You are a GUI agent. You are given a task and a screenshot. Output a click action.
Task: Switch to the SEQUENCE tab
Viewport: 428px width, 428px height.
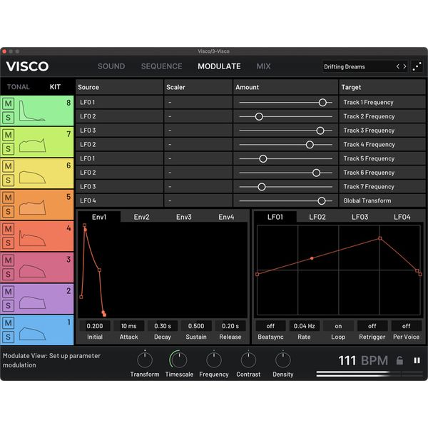(x=161, y=66)
